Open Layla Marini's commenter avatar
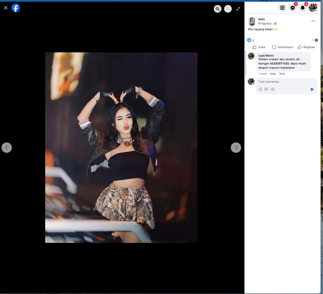 (x=251, y=56)
